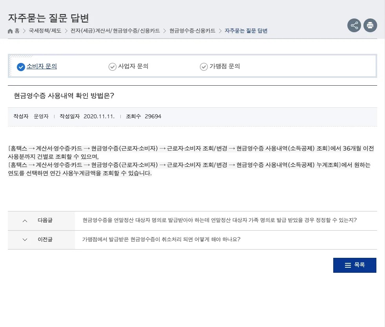The height and width of the screenshot is (327, 385).
Task: Open next post about 연말정산 대상자 명의
Action: (219, 220)
